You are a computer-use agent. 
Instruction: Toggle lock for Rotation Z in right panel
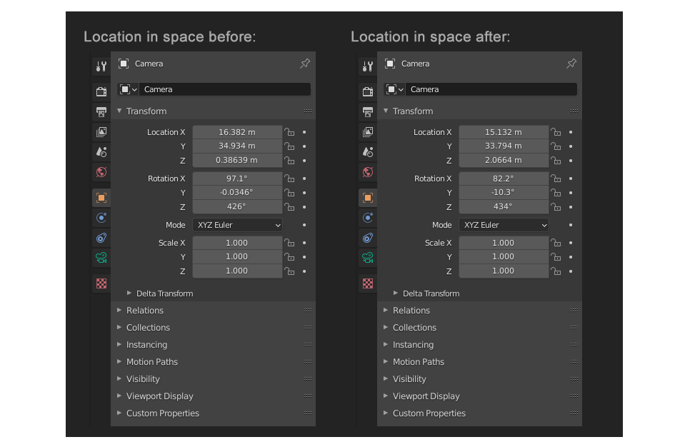pos(556,207)
